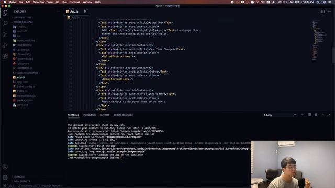Image resolution: width=335 pixels, height=188 pixels.
Task: Open the Run menu
Action: pyautogui.click(x=64, y=2)
